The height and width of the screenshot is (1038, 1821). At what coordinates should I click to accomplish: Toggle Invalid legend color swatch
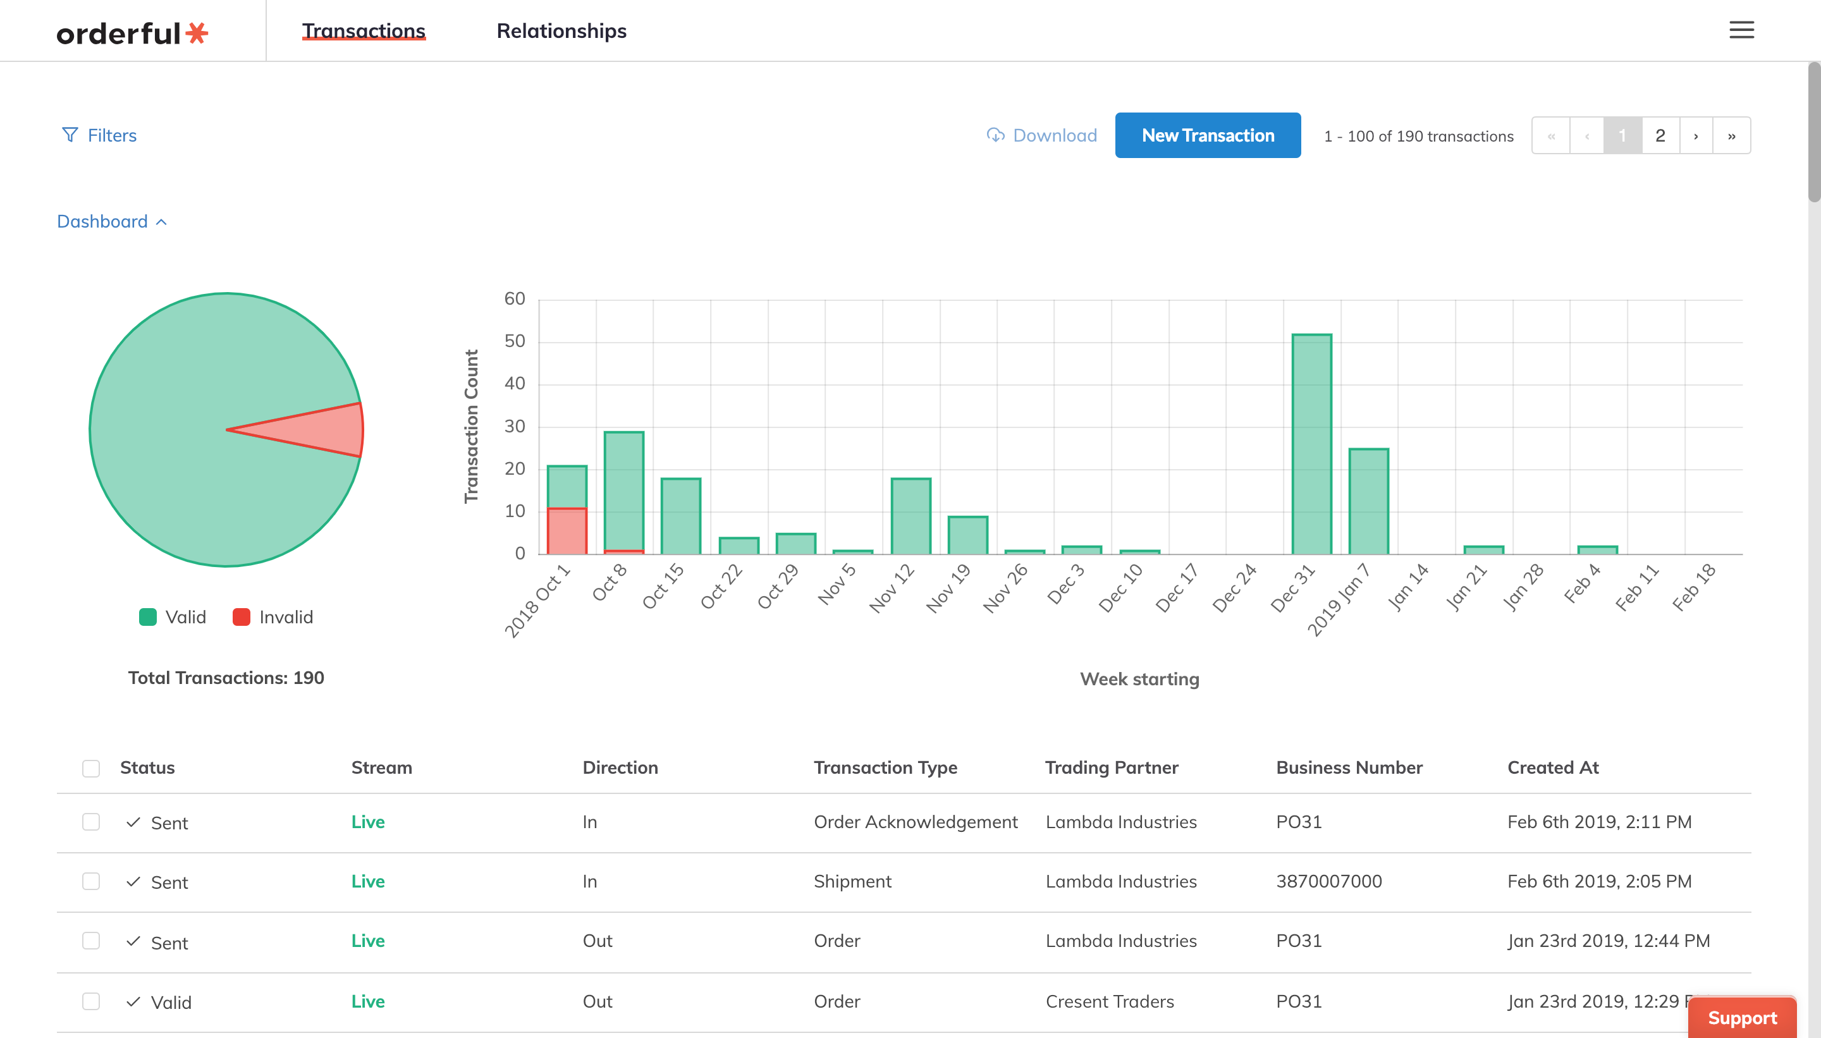242,618
